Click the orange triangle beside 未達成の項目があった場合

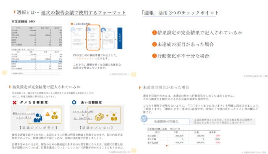coord(140,88)
